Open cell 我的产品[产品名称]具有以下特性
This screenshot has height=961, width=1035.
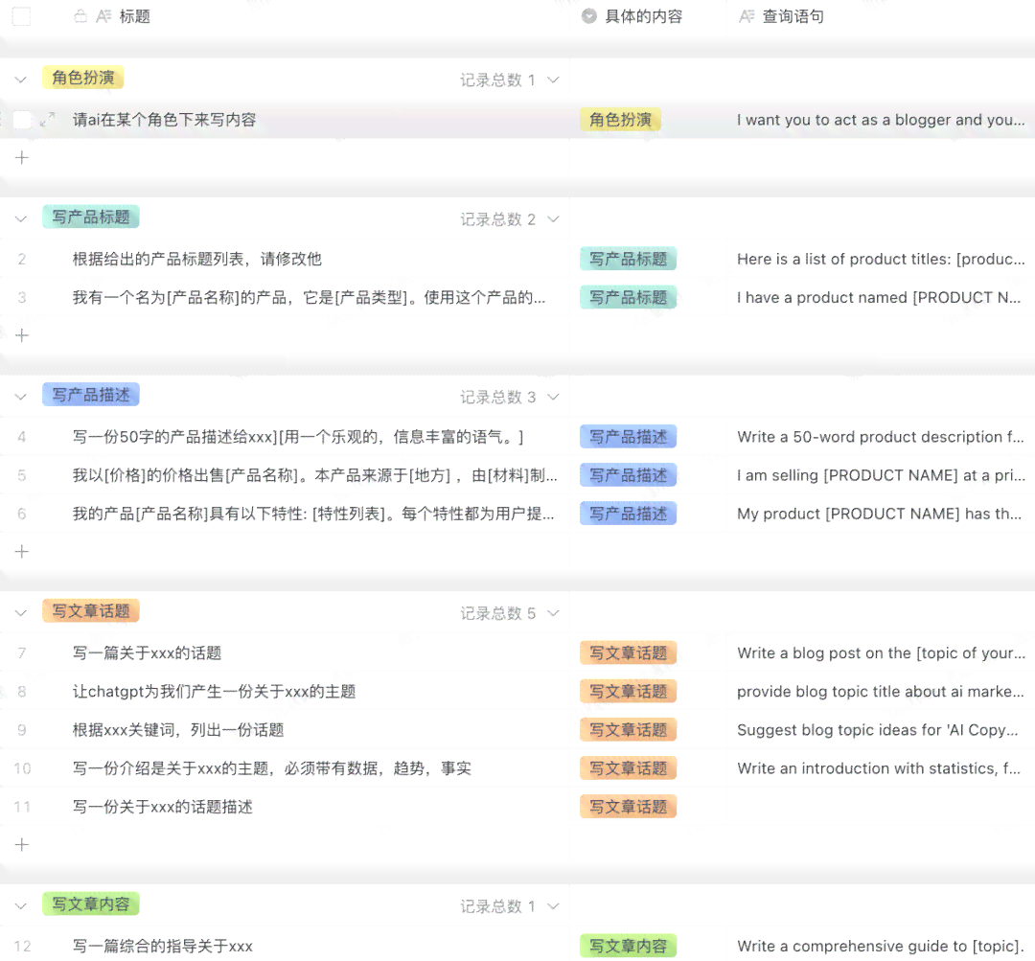coord(312,514)
